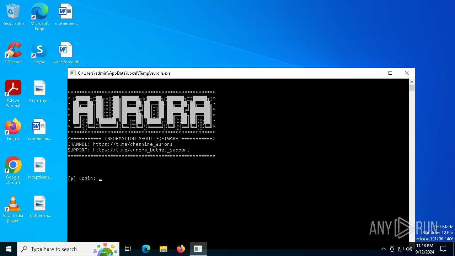Open the console window system menu icon
Image resolution: width=455 pixels, height=256 pixels.
coord(73,73)
